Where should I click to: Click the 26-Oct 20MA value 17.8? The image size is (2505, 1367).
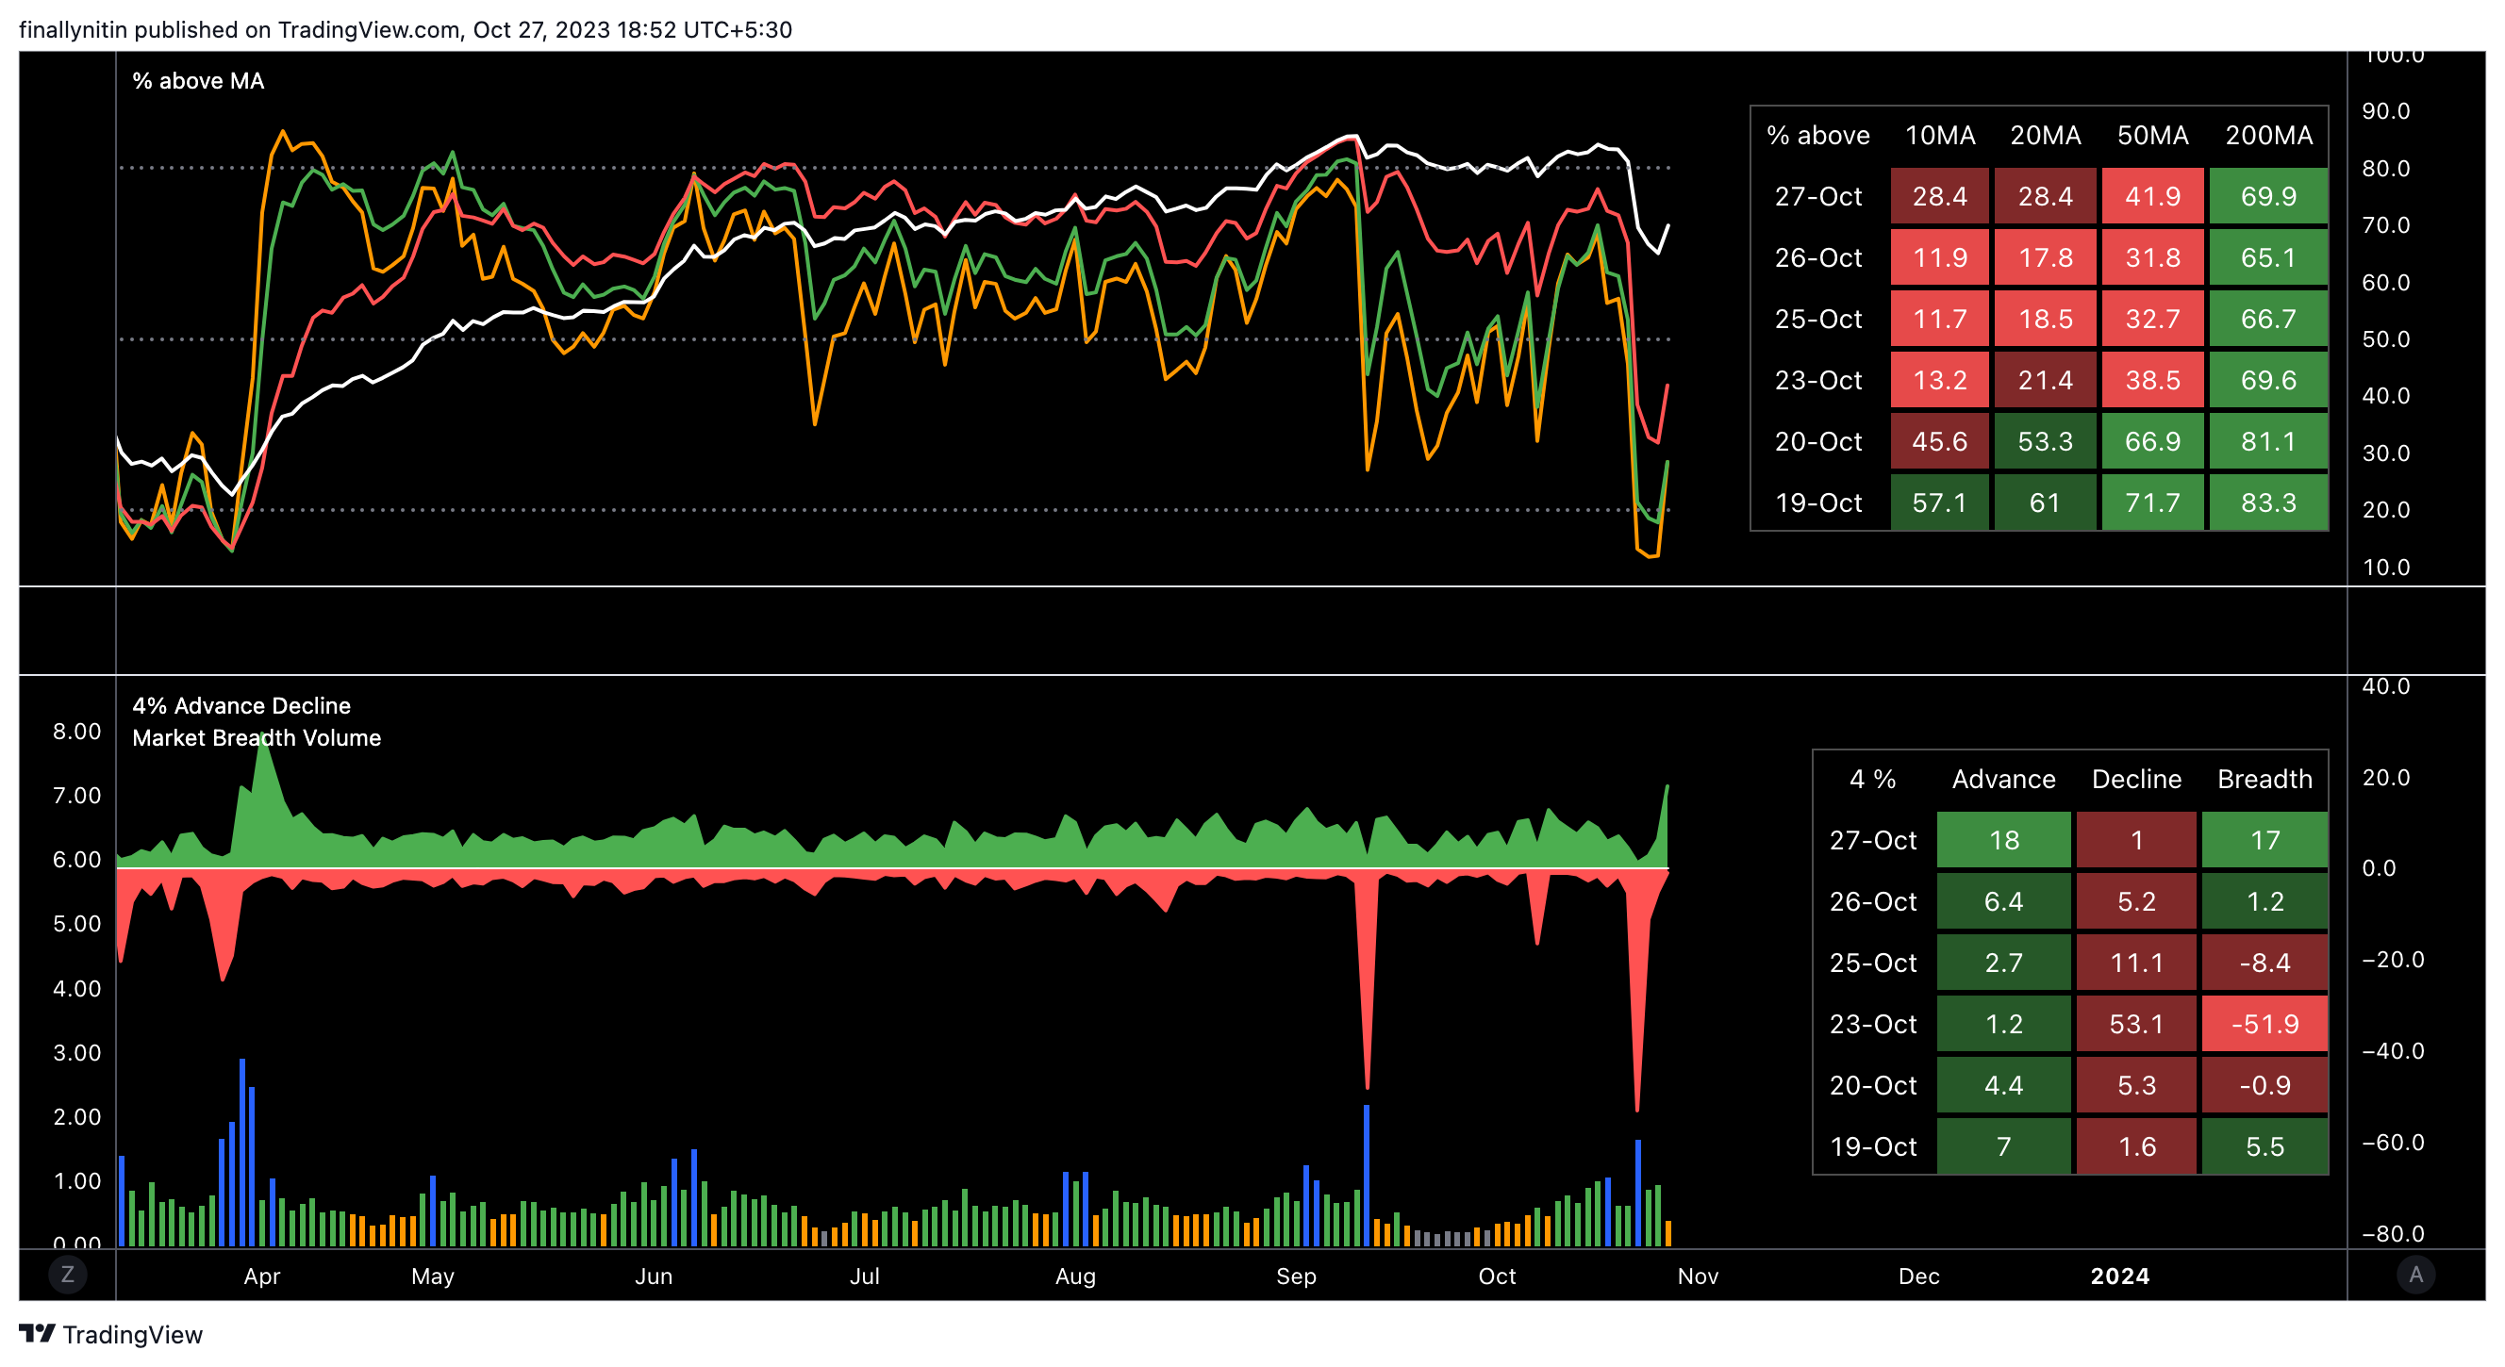(x=2046, y=257)
